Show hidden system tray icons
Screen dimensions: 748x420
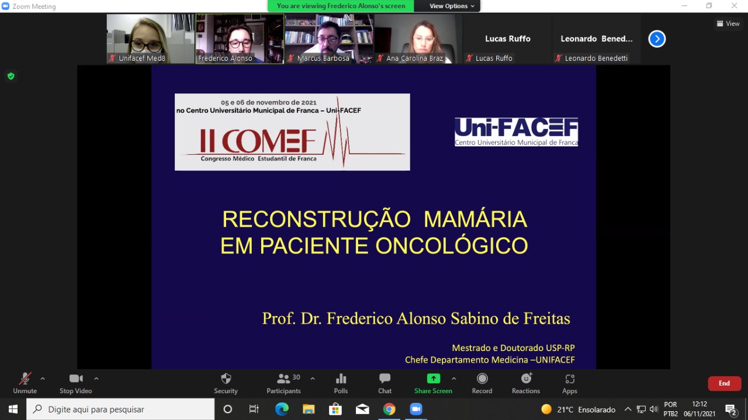pyautogui.click(x=628, y=409)
